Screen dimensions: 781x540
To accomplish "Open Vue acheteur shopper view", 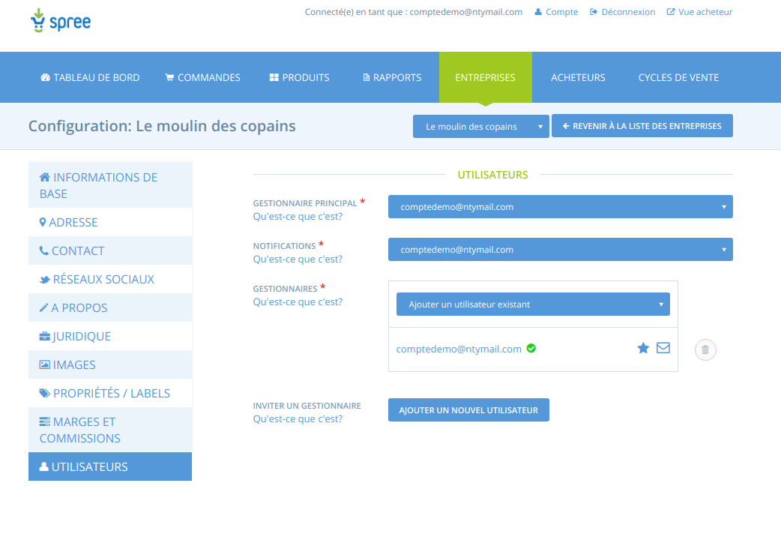I will point(699,12).
